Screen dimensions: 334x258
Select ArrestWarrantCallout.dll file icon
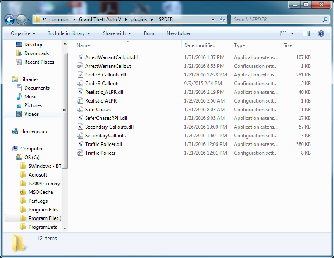click(80, 57)
